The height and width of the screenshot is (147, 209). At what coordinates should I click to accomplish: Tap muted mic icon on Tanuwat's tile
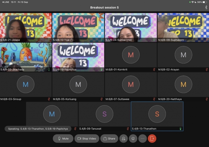[128, 128]
